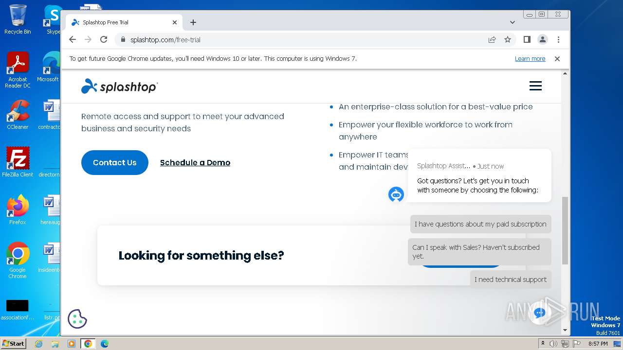Viewport: 623px width, 350px height.
Task: Choose 'I have questions about my paid subscription'
Action: point(480,224)
